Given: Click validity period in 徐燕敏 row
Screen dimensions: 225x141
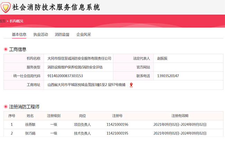Looking at the screenshot, I should (x=180, y=124).
